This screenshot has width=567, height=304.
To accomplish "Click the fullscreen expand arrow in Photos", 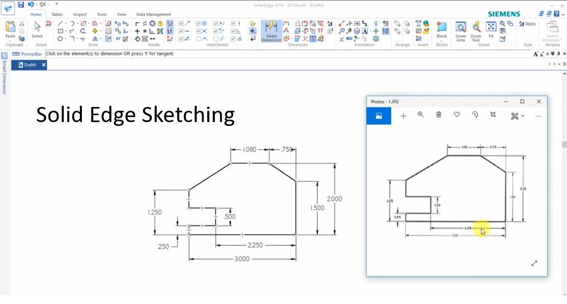I will point(534,263).
